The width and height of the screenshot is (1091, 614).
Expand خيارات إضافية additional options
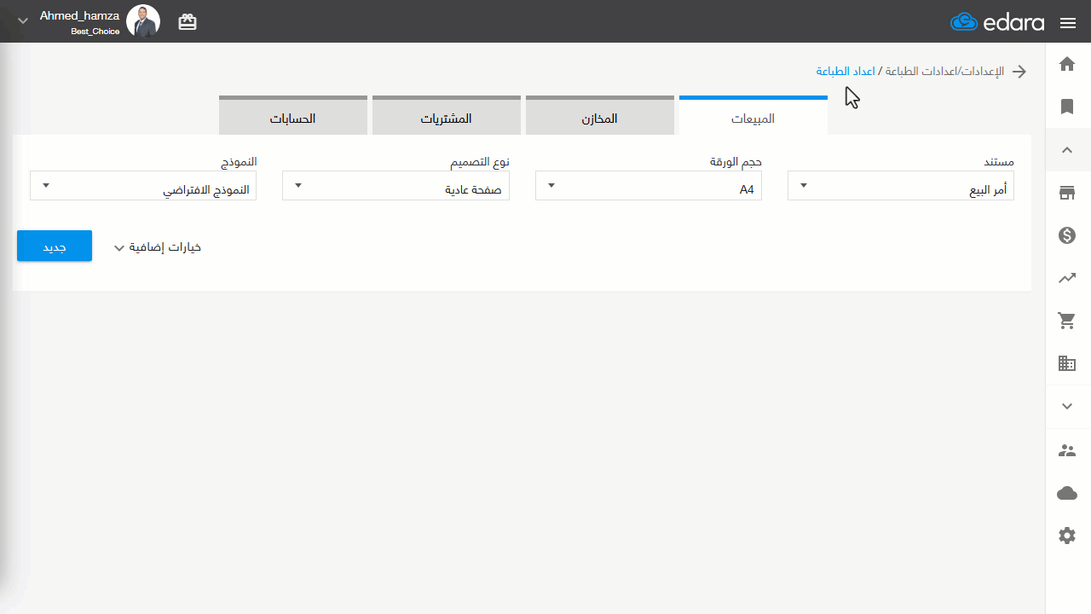tap(158, 247)
